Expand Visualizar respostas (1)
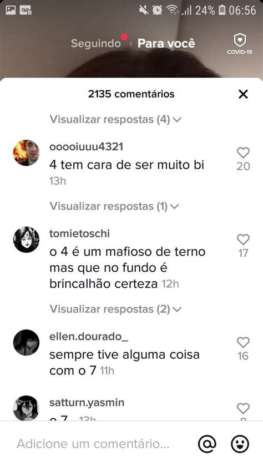 point(114,206)
